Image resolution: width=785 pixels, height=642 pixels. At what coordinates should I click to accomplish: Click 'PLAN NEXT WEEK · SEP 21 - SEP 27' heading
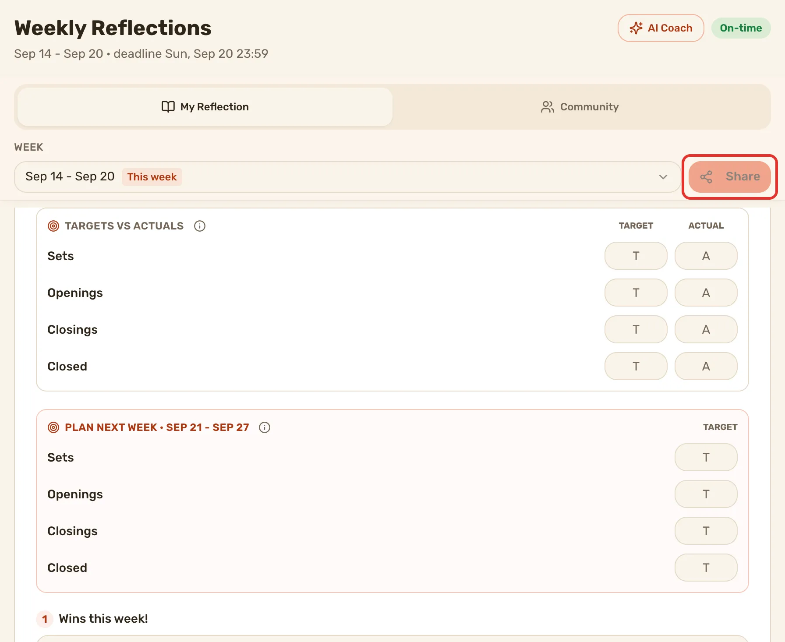point(157,427)
